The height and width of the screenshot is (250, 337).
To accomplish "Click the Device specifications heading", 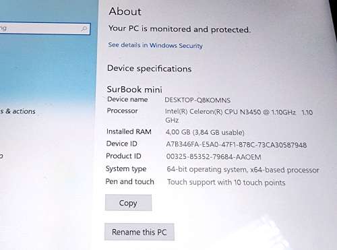I will pos(149,68).
